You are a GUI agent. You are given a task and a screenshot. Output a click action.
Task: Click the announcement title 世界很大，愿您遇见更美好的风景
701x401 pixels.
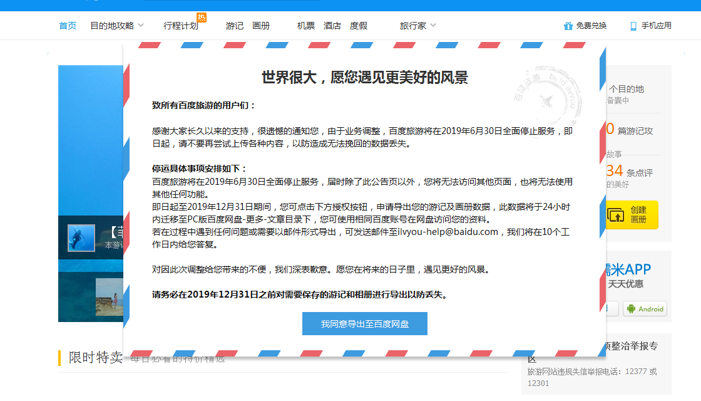click(x=365, y=78)
